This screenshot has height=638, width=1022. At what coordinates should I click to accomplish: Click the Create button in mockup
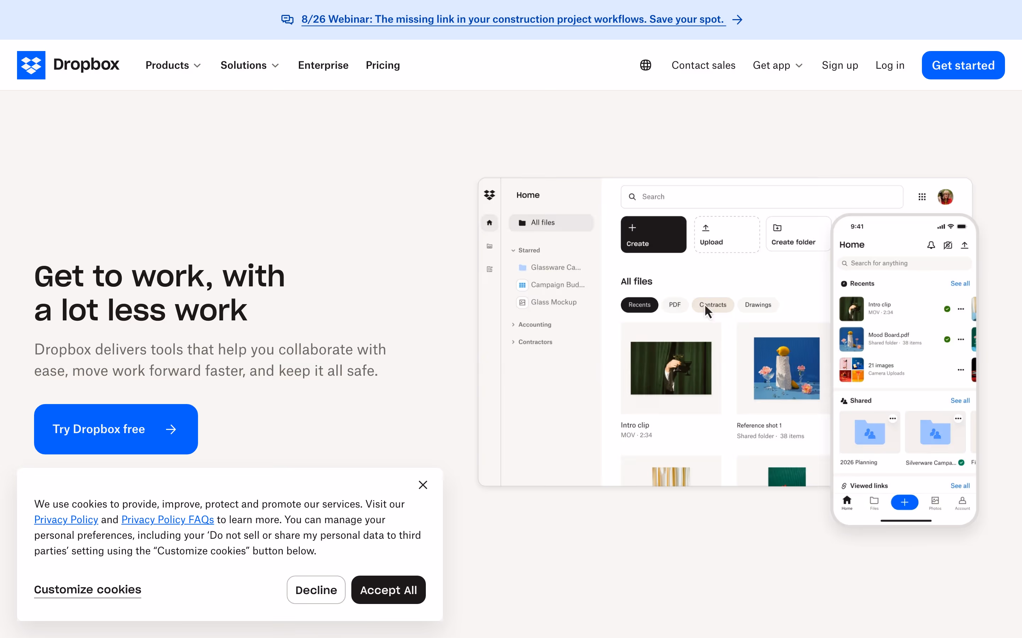tap(653, 235)
